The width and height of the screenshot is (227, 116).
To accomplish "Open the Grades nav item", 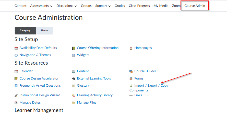I will (120, 6).
